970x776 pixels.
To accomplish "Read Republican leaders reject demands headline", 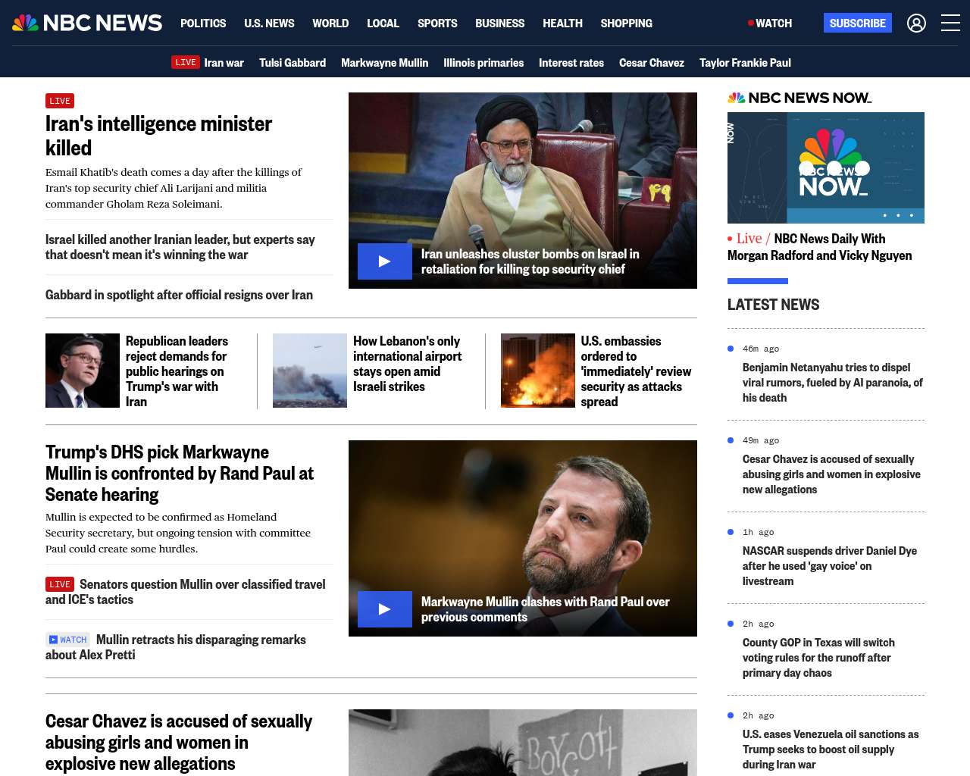I will click(177, 371).
